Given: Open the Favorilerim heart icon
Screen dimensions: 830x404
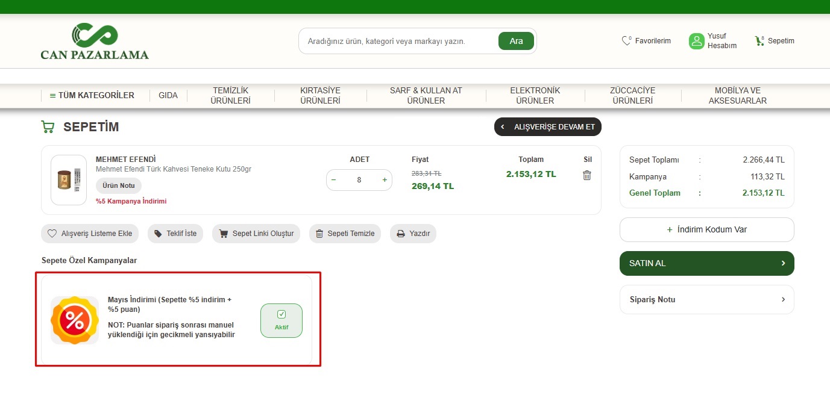Looking at the screenshot, I should tap(626, 41).
